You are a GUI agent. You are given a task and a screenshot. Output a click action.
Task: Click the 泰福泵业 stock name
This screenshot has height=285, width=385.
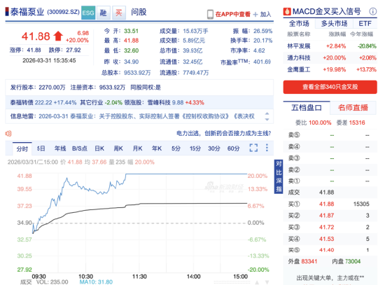27,12
